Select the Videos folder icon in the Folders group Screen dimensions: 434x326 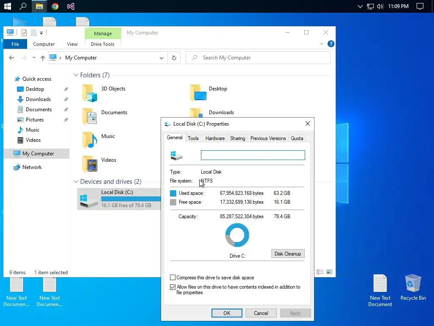click(90, 164)
